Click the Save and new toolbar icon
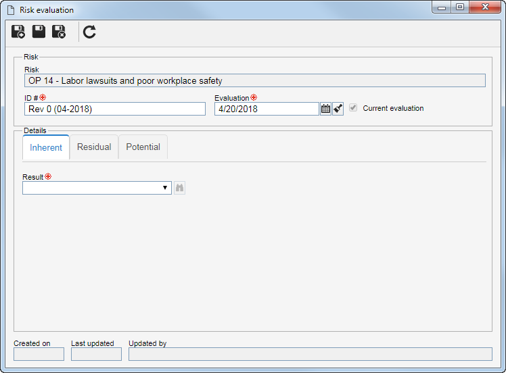The image size is (506, 373). 18,32
